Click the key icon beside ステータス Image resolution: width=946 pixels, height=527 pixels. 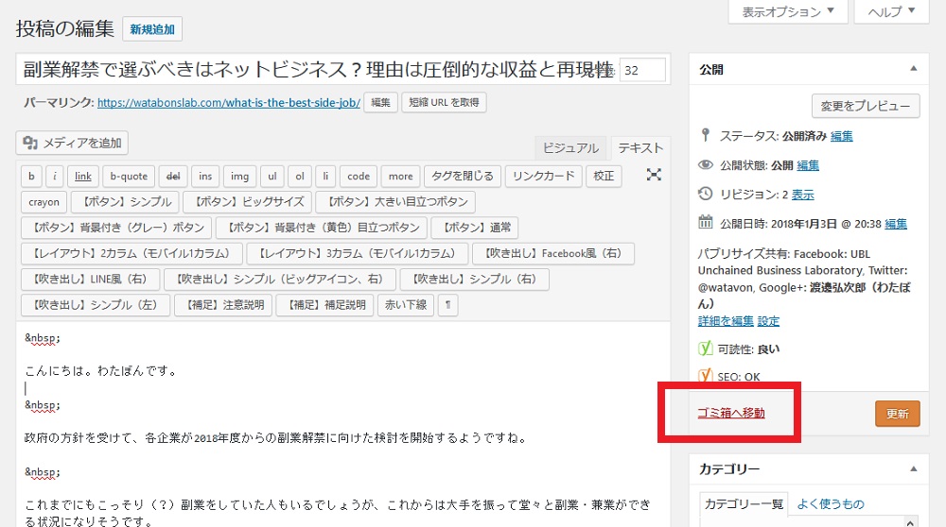click(x=706, y=135)
